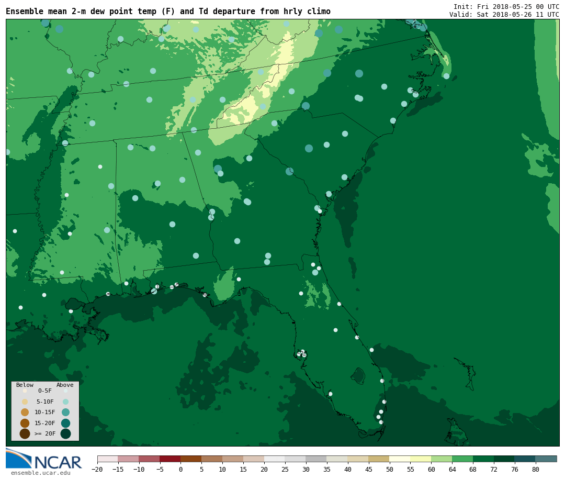
Task: Pick the 45 to 50 khaki colorbar swatch
Action: click(379, 459)
